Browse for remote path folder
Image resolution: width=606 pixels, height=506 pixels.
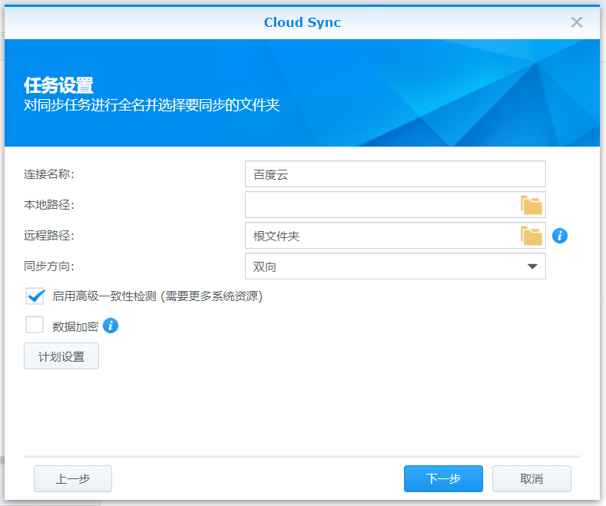(x=531, y=236)
